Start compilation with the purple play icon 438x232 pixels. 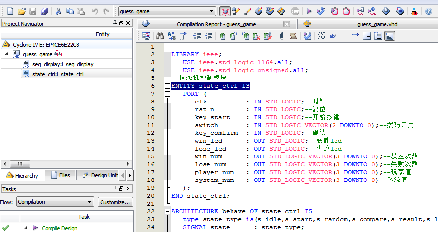click(x=309, y=11)
